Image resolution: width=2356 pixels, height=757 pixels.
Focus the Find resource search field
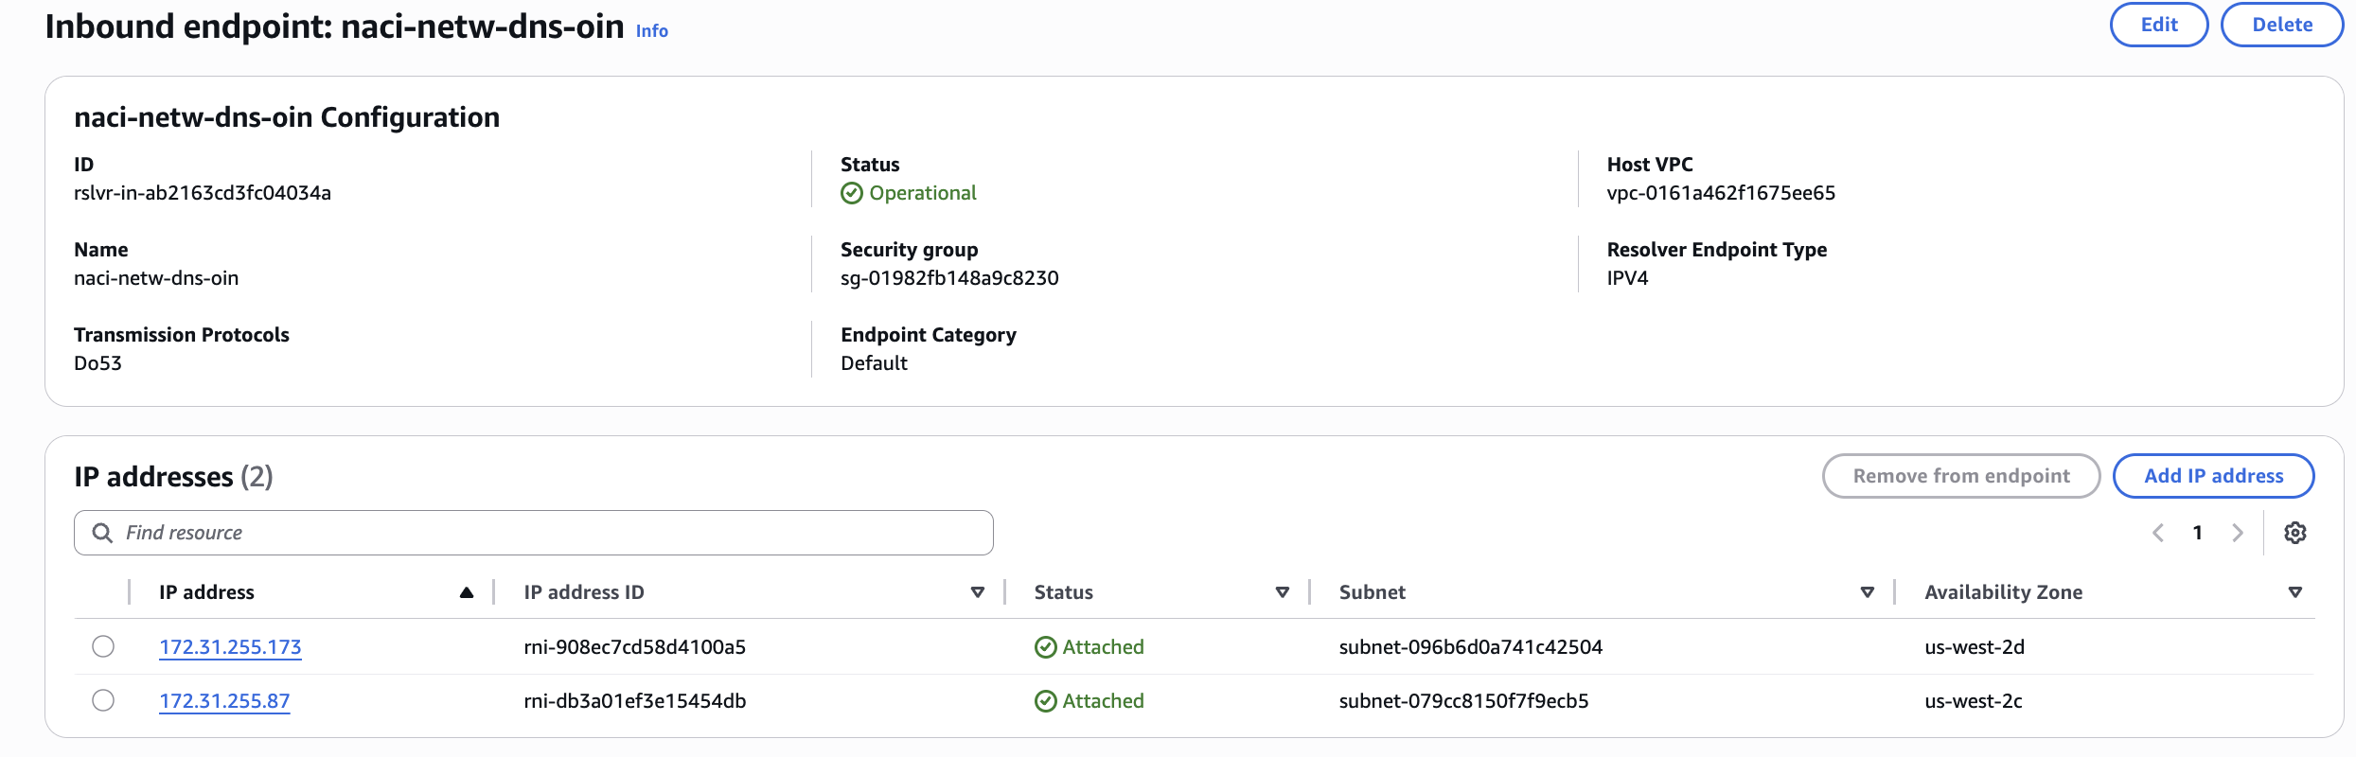549,533
